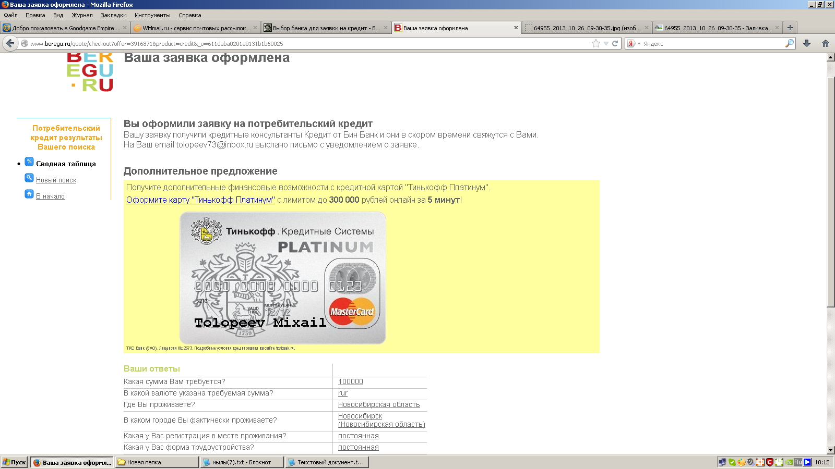The height and width of the screenshot is (469, 835).
Task: Click the colorful palette tray icon
Action: coord(741,462)
